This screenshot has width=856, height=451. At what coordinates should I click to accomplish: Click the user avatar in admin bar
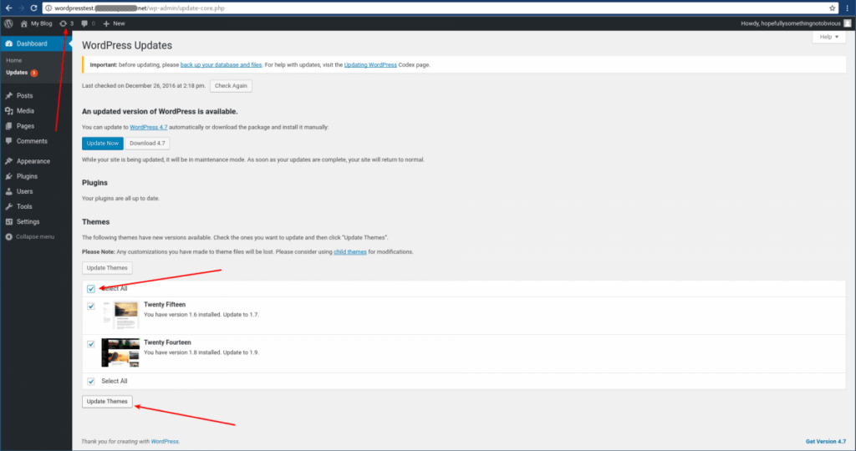848,23
